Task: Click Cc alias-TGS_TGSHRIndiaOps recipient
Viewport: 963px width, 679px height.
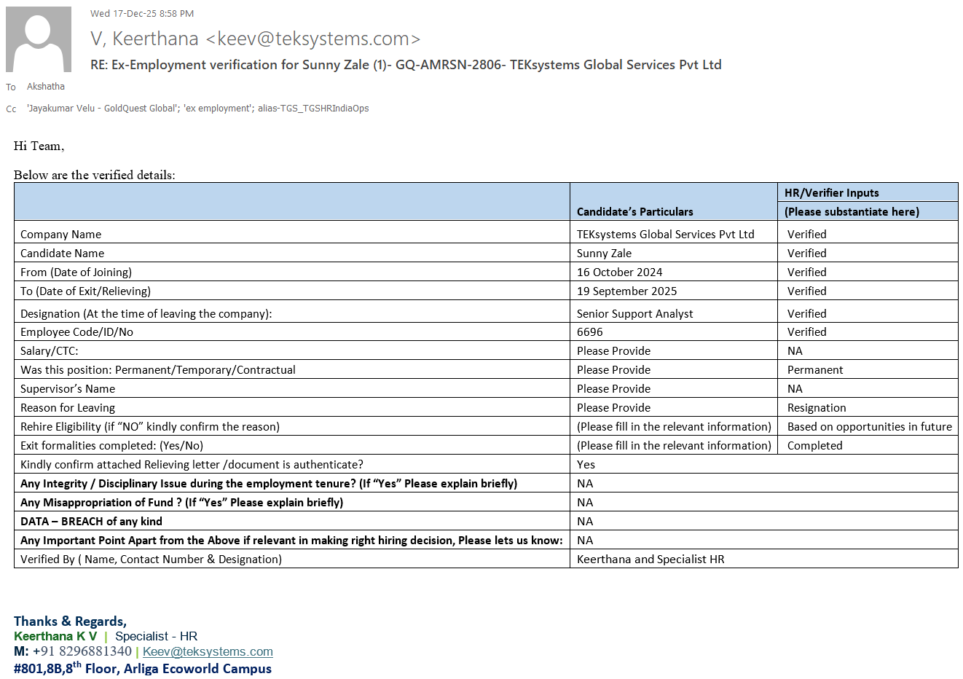Action: 313,109
